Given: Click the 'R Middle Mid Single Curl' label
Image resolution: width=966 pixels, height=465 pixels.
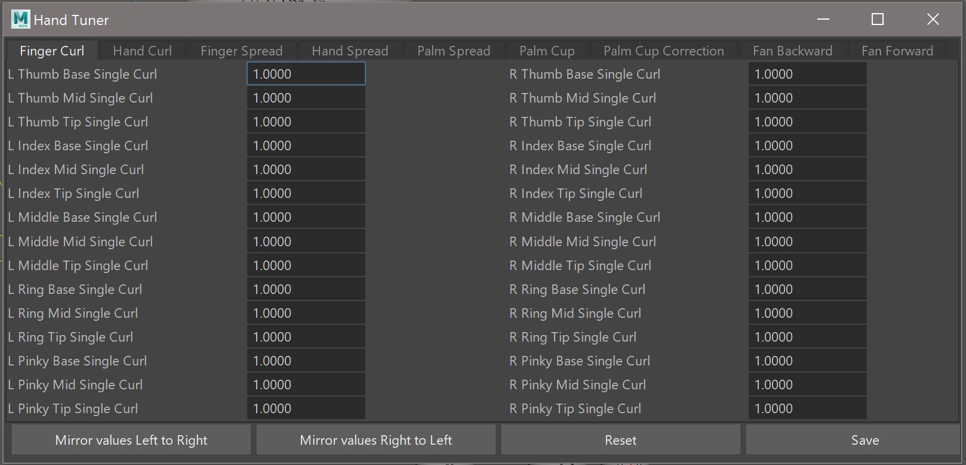Looking at the screenshot, I should pos(583,242).
